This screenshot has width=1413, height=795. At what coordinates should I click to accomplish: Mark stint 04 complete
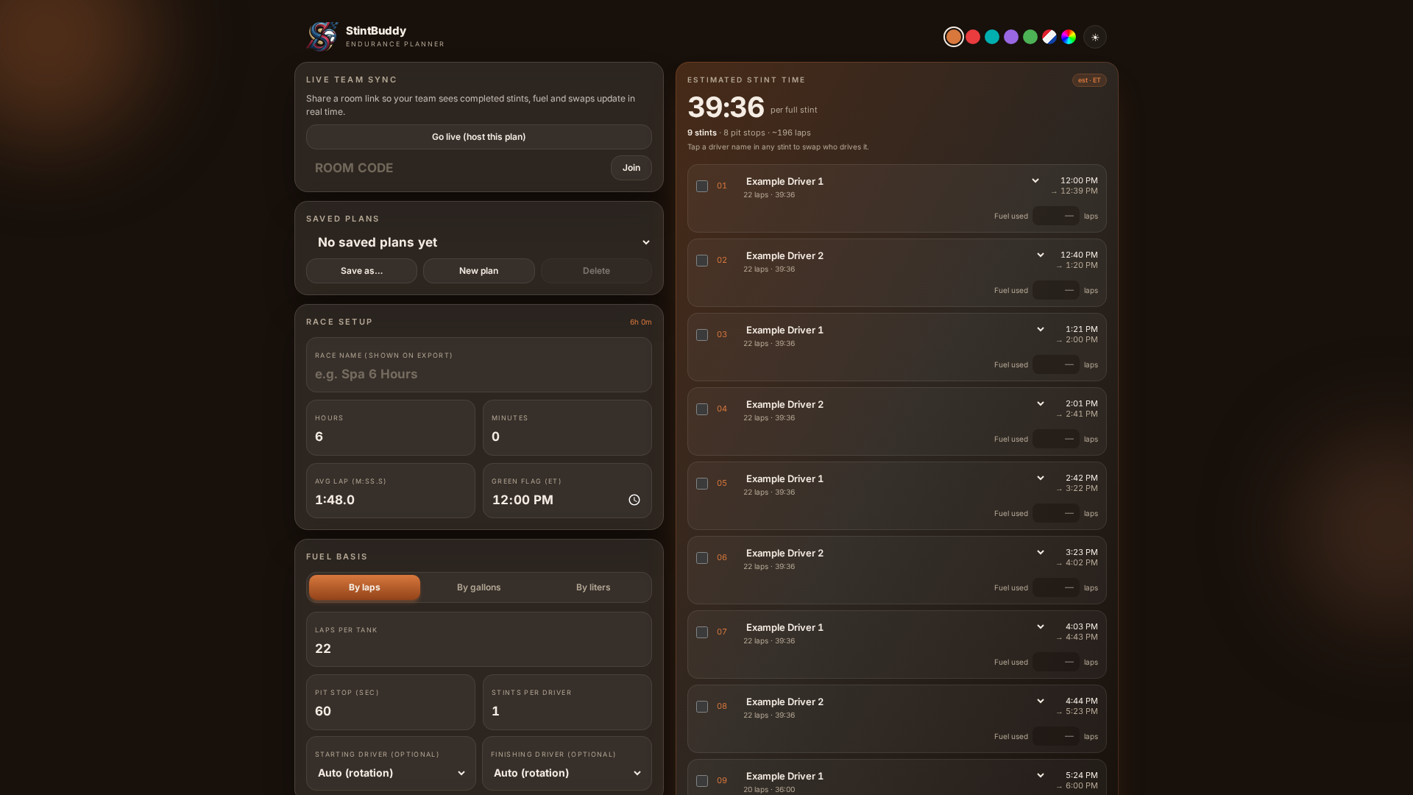click(702, 409)
